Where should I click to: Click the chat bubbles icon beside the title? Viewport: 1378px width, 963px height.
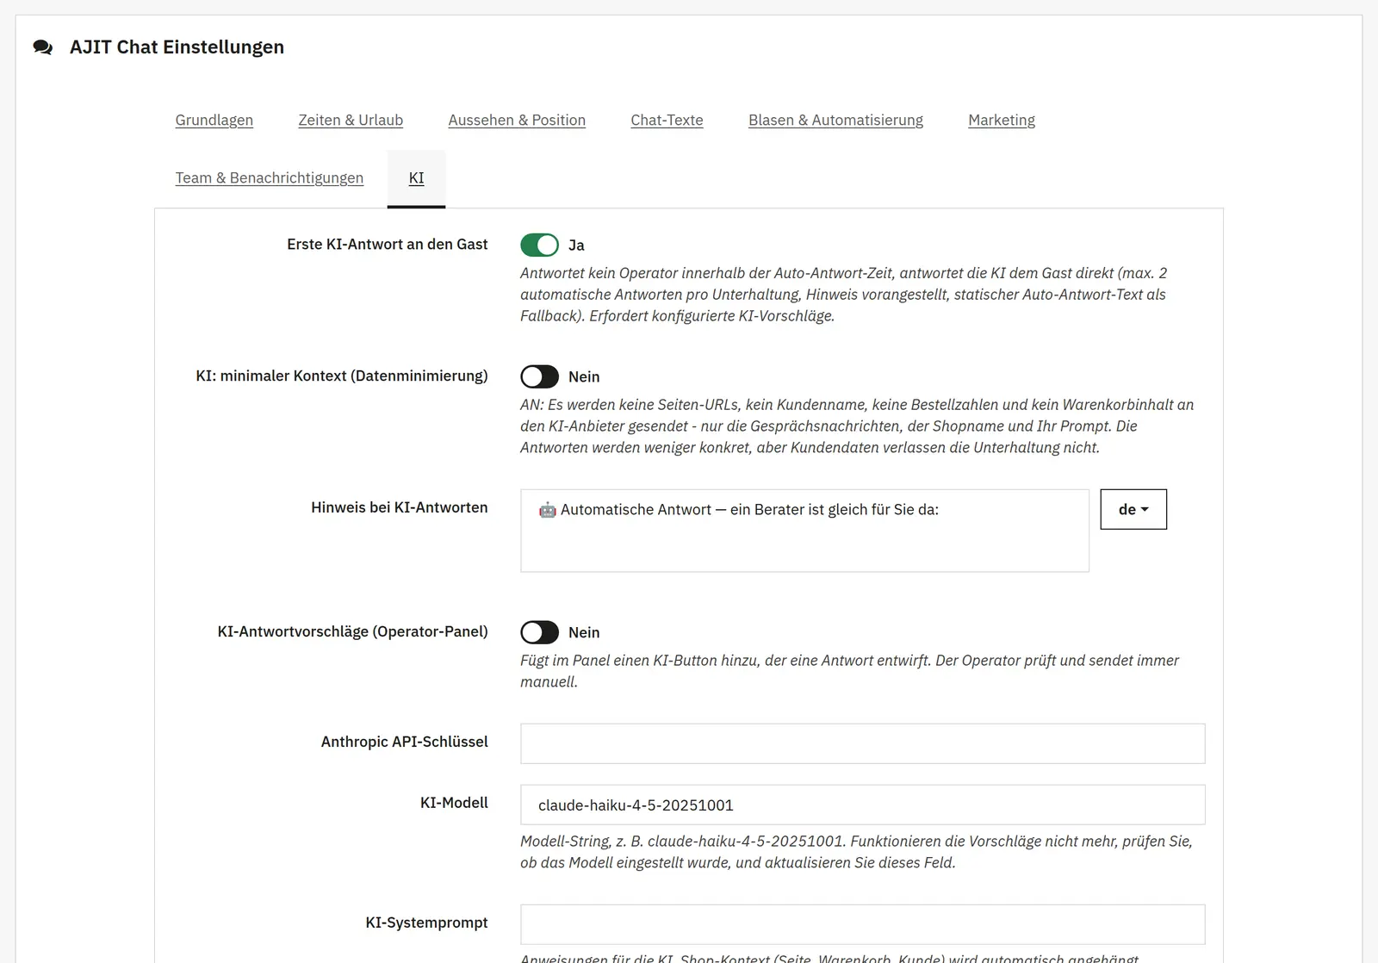tap(43, 47)
